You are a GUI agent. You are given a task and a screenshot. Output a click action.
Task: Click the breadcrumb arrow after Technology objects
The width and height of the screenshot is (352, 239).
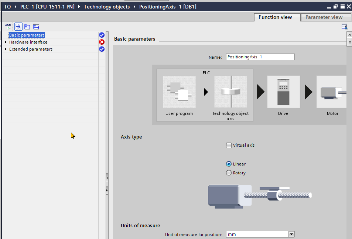(x=134, y=7)
